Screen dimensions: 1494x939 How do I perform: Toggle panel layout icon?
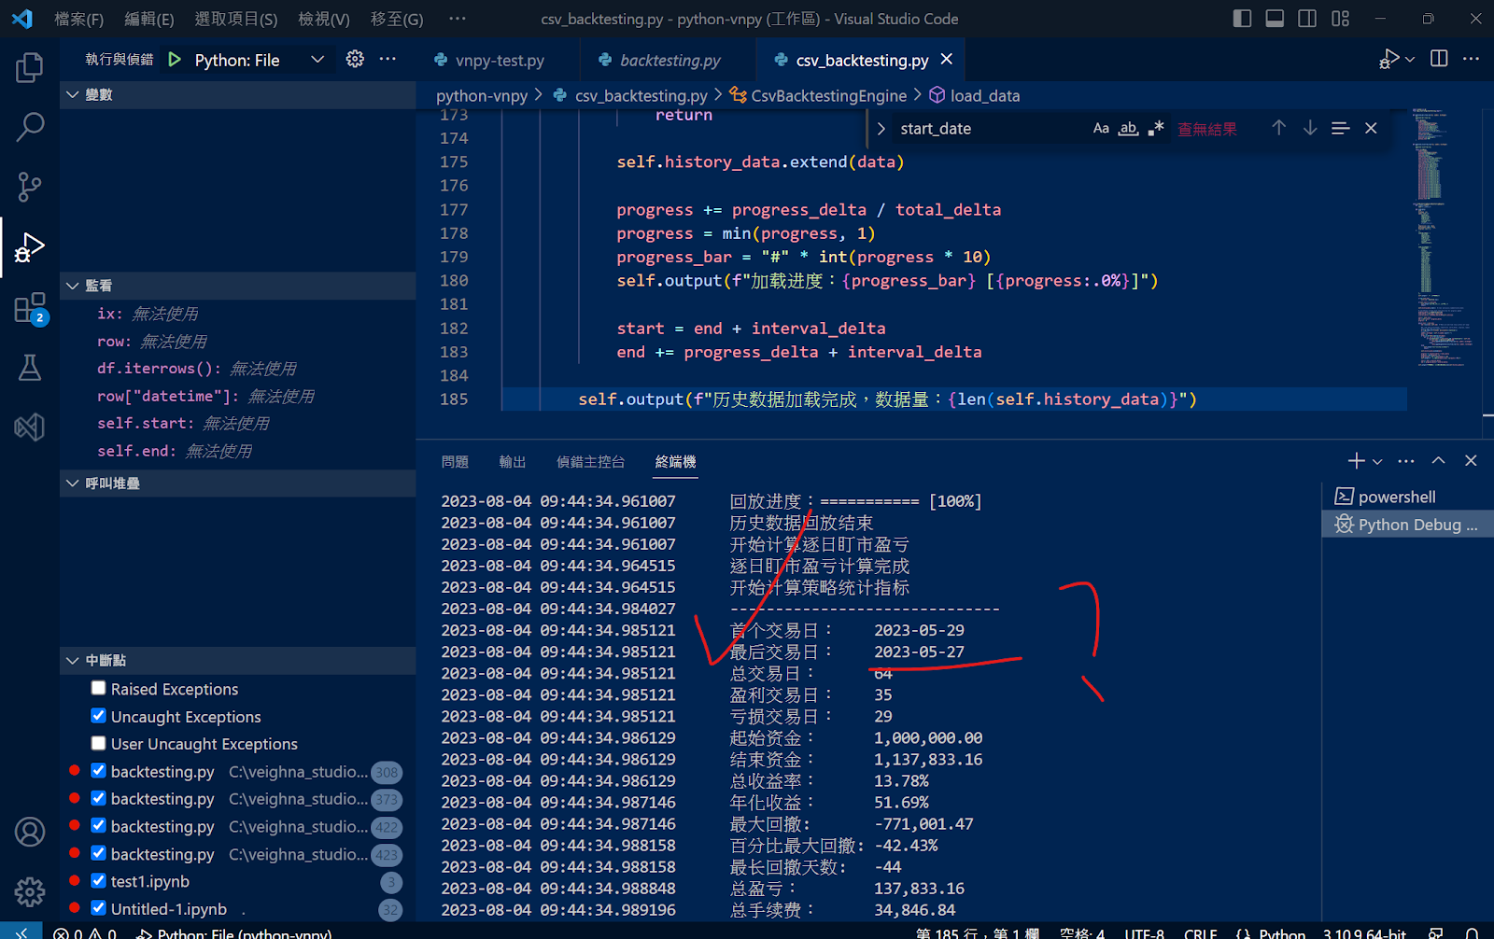(1275, 19)
